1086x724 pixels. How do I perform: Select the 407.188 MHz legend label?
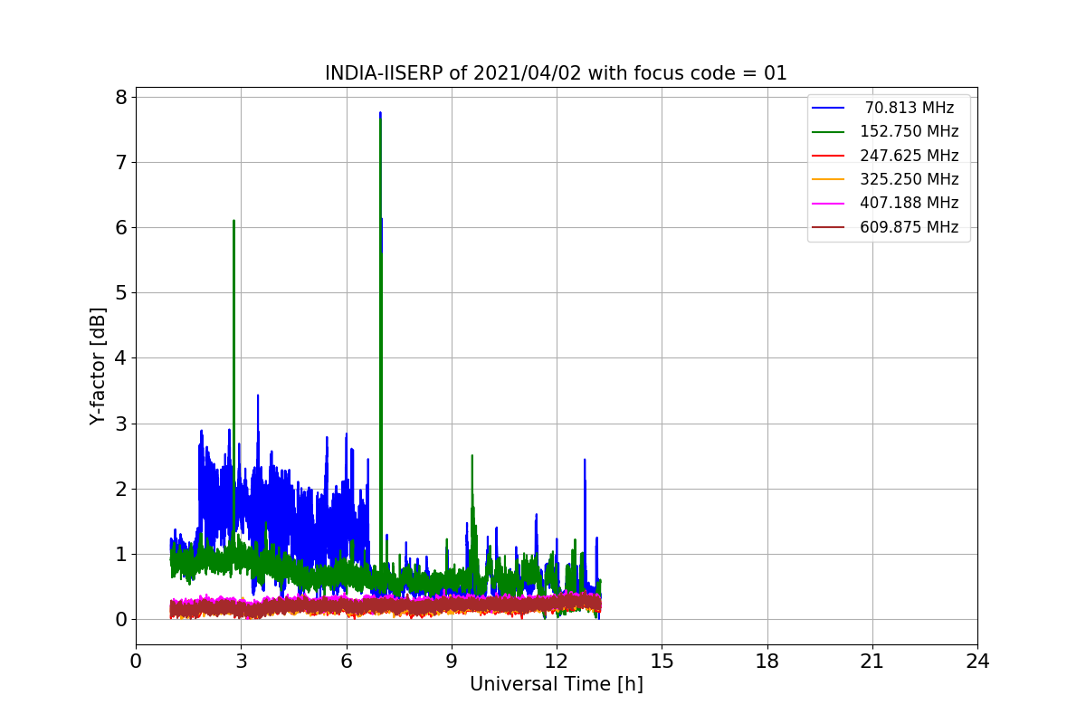[x=910, y=203]
